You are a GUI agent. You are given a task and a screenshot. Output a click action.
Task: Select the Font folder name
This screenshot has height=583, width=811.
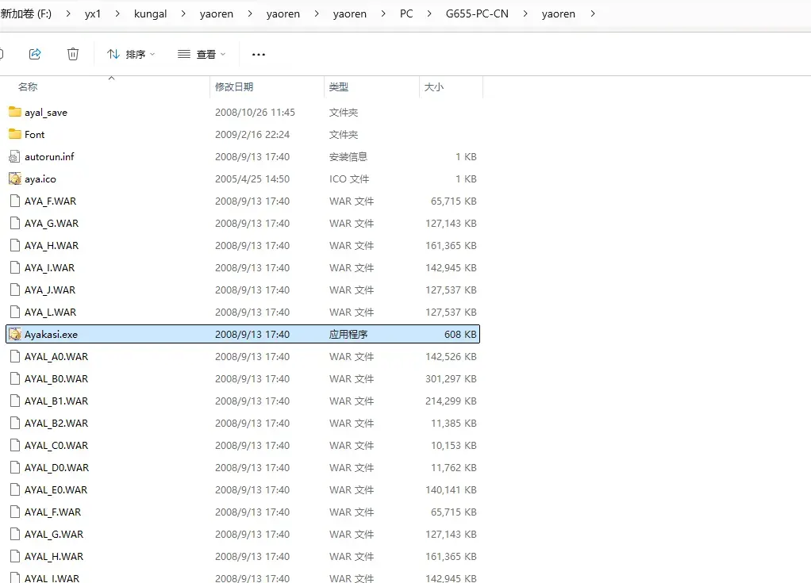[x=35, y=134]
